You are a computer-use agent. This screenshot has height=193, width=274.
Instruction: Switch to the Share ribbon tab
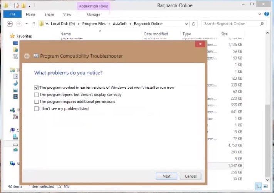[49, 15]
